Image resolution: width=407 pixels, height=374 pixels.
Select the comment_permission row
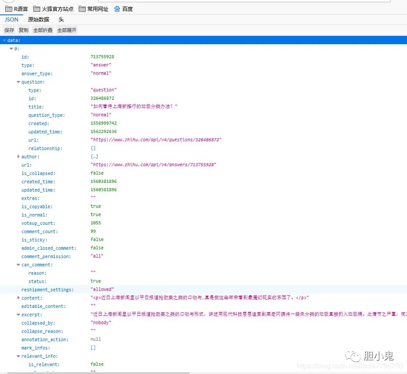pos(204,256)
